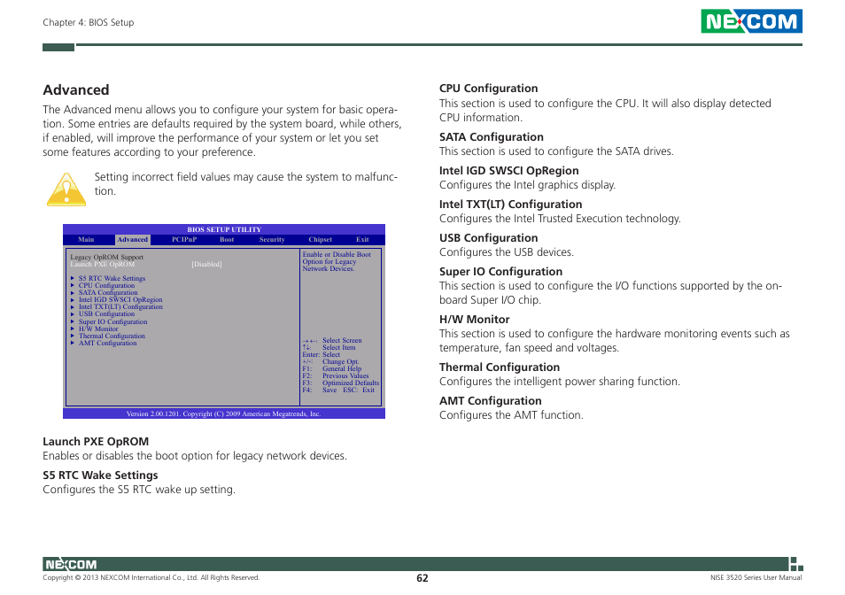This screenshot has width=845, height=595.
Task: Click the BIOS SETUP UTILITY title bar
Action: pyautogui.click(x=224, y=229)
